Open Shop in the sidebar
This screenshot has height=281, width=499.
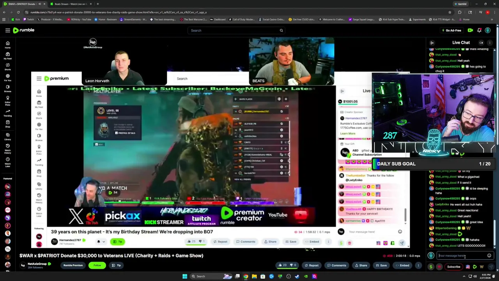coord(7,124)
